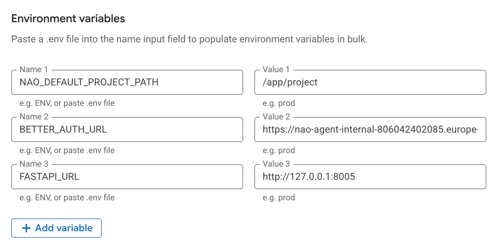The image size is (494, 243).
Task: Focus the FASTAPI_URL name field
Action: [127, 177]
